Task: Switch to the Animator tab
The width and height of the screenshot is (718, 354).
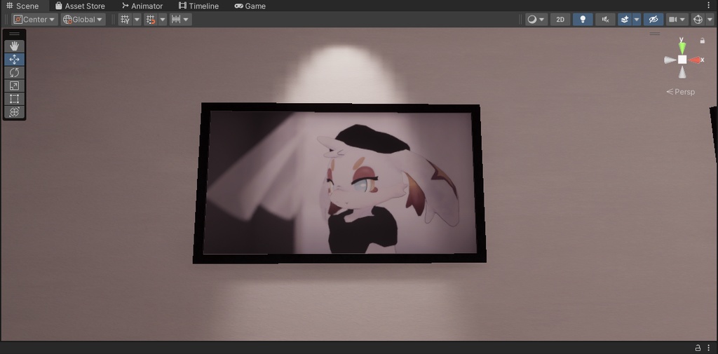Action: [x=142, y=6]
